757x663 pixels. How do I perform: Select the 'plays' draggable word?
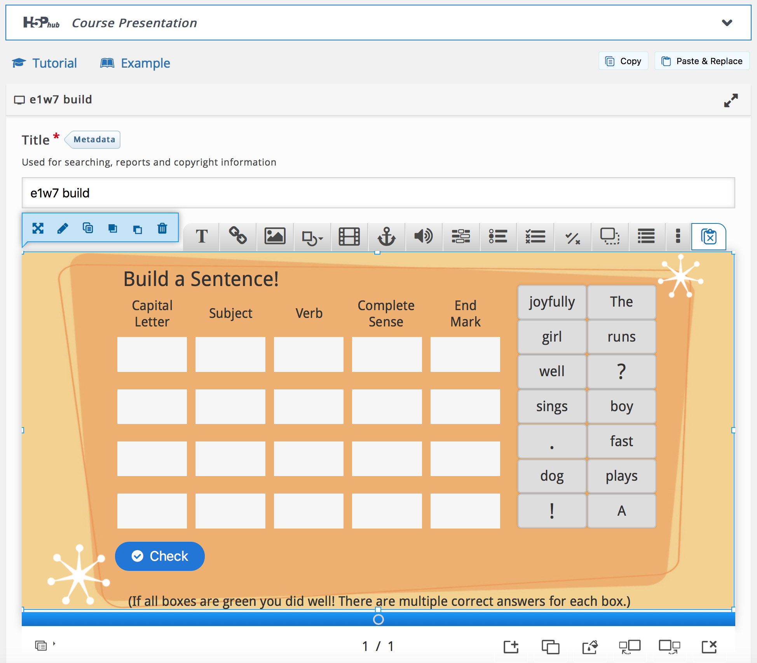pyautogui.click(x=621, y=476)
